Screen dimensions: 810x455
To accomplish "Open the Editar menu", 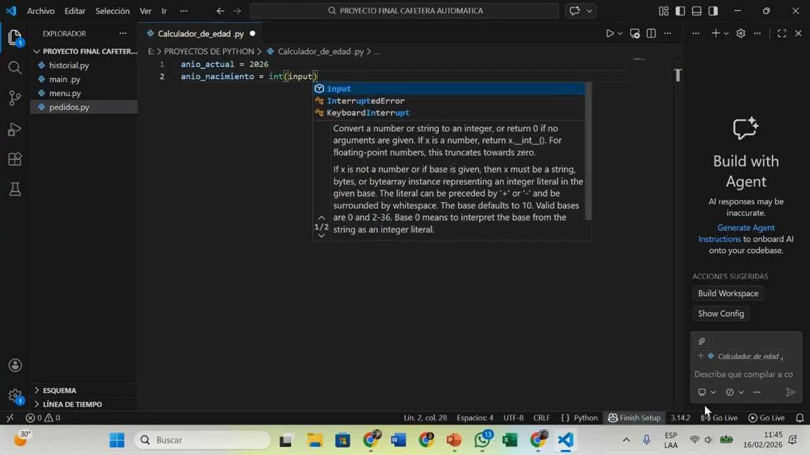I will tap(75, 11).
